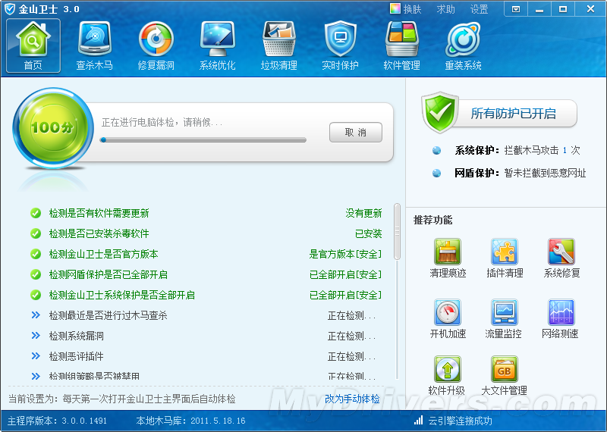Click the blue bullet beside 网盾保护

tap(437, 174)
